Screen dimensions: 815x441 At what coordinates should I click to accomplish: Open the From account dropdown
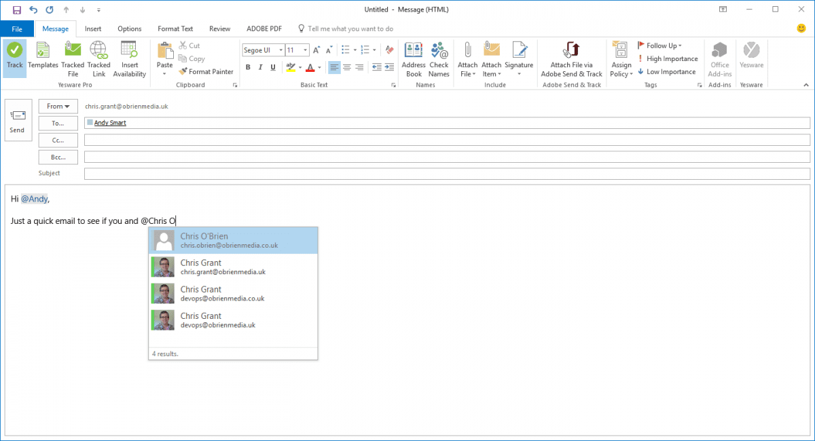(58, 107)
